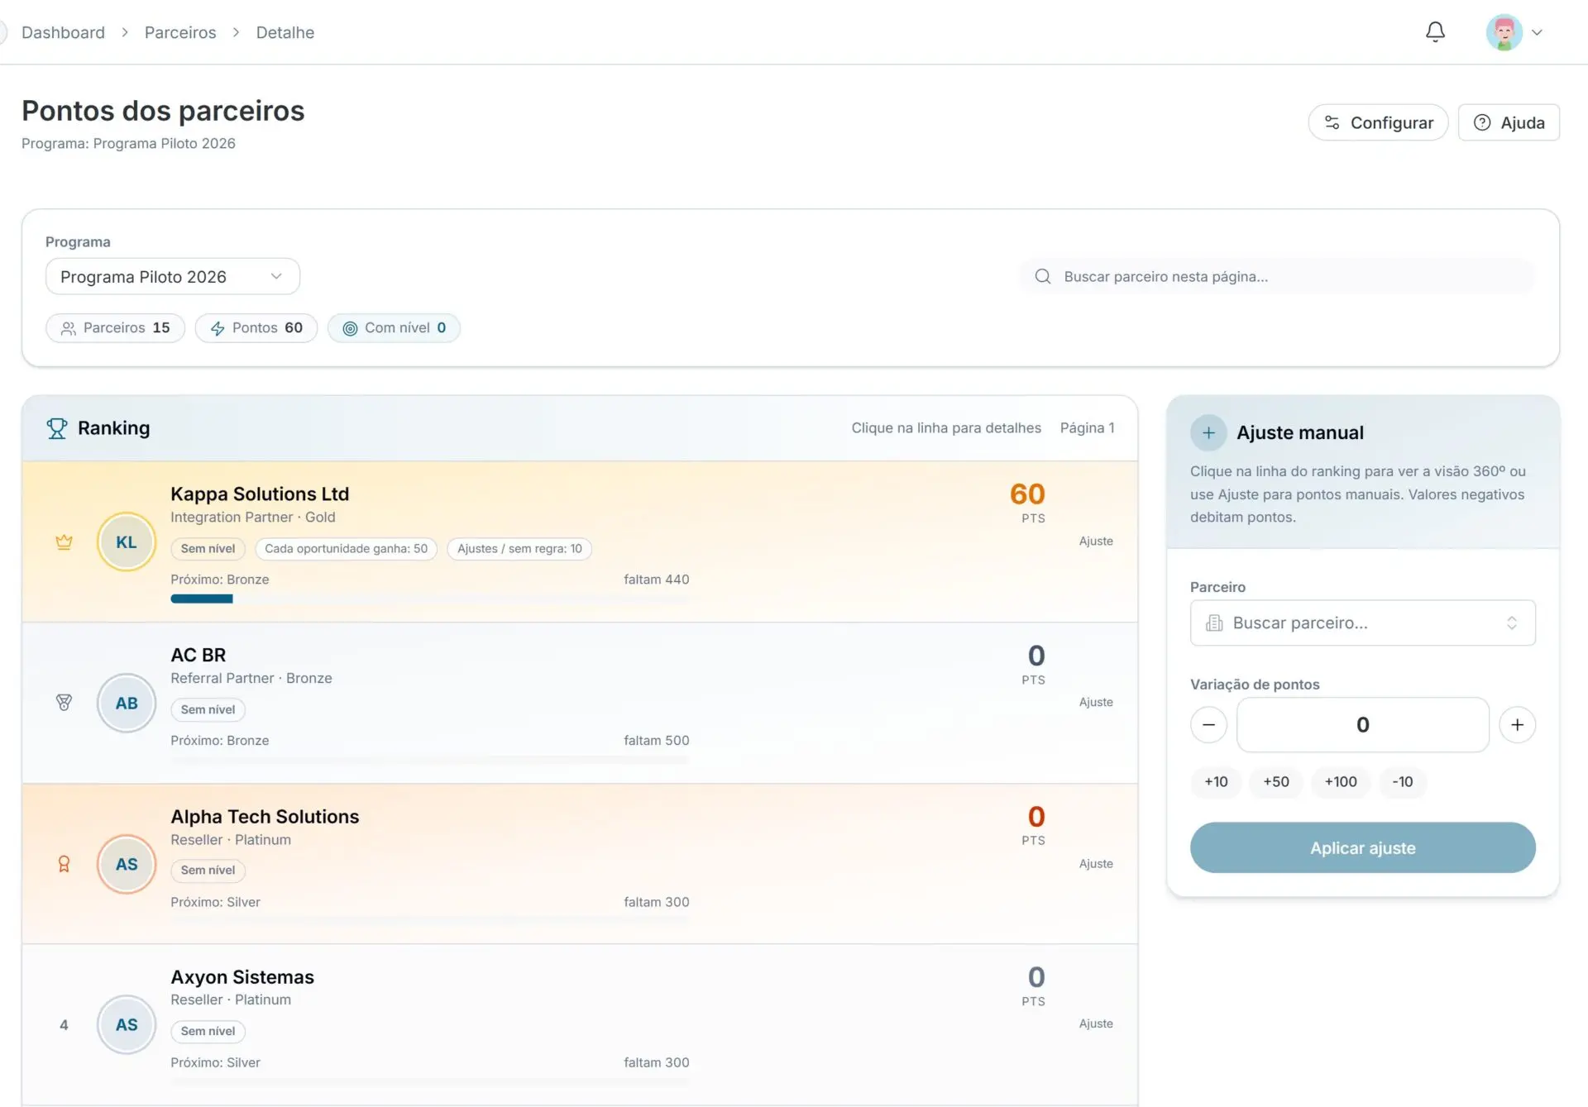Click the Ranking trophy icon
1588x1107 pixels.
pos(57,428)
